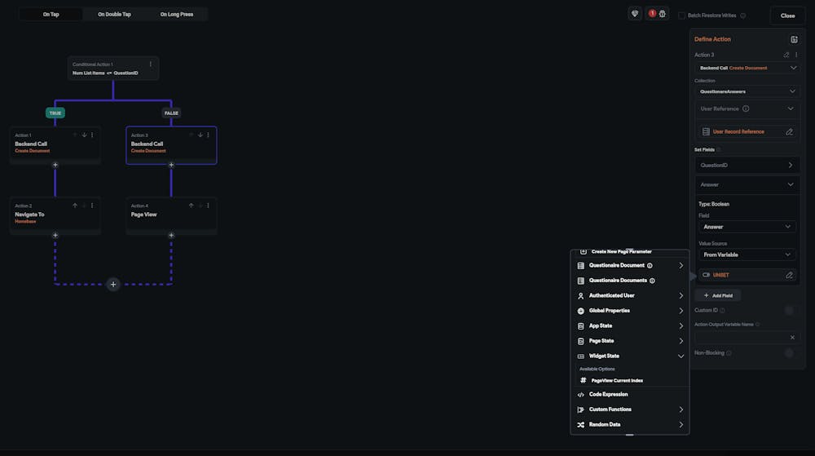Viewport: 815px width, 456px height.
Task: Show User Reference info tooltip
Action: pos(746,108)
